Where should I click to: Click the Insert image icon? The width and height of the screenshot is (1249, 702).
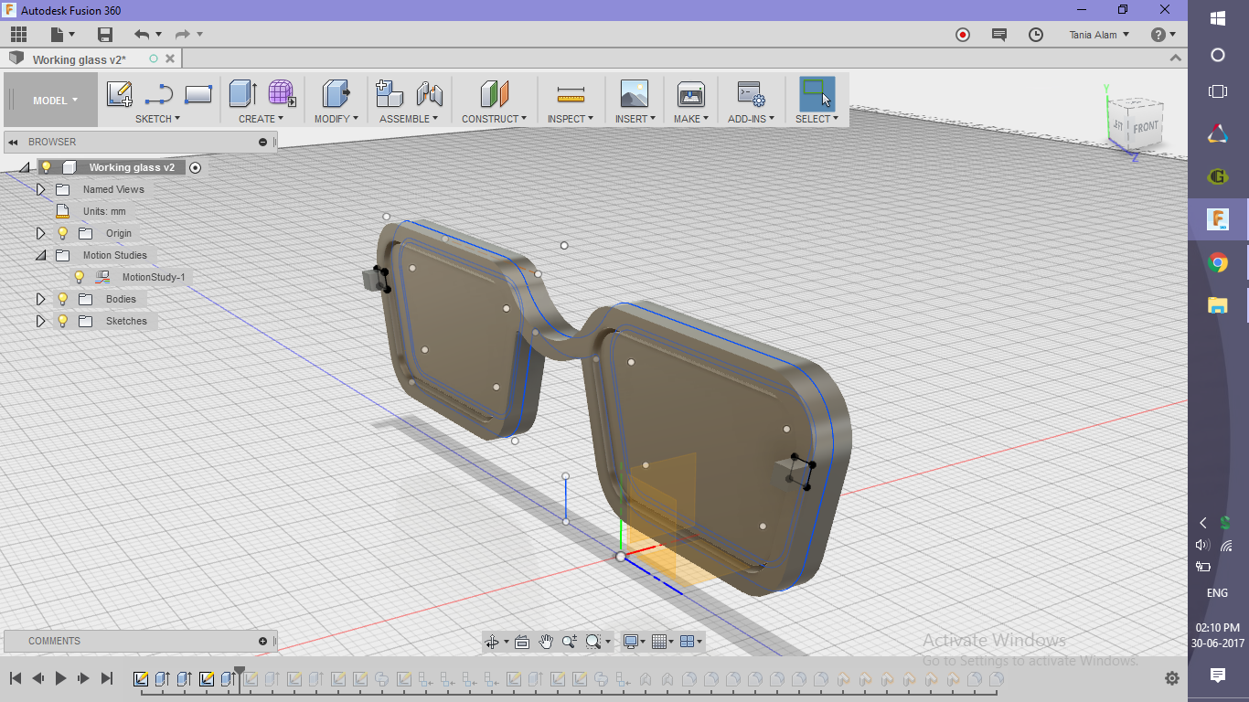(x=634, y=94)
